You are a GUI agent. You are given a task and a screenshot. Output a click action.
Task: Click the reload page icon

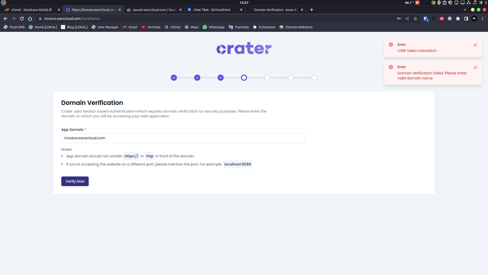[22, 18]
